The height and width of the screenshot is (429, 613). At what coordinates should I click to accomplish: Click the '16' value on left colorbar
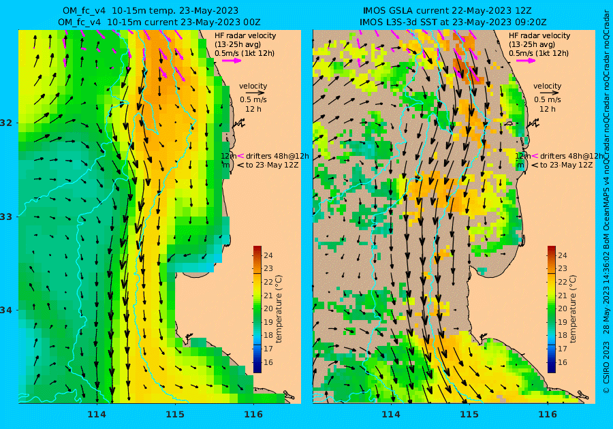[x=268, y=362]
